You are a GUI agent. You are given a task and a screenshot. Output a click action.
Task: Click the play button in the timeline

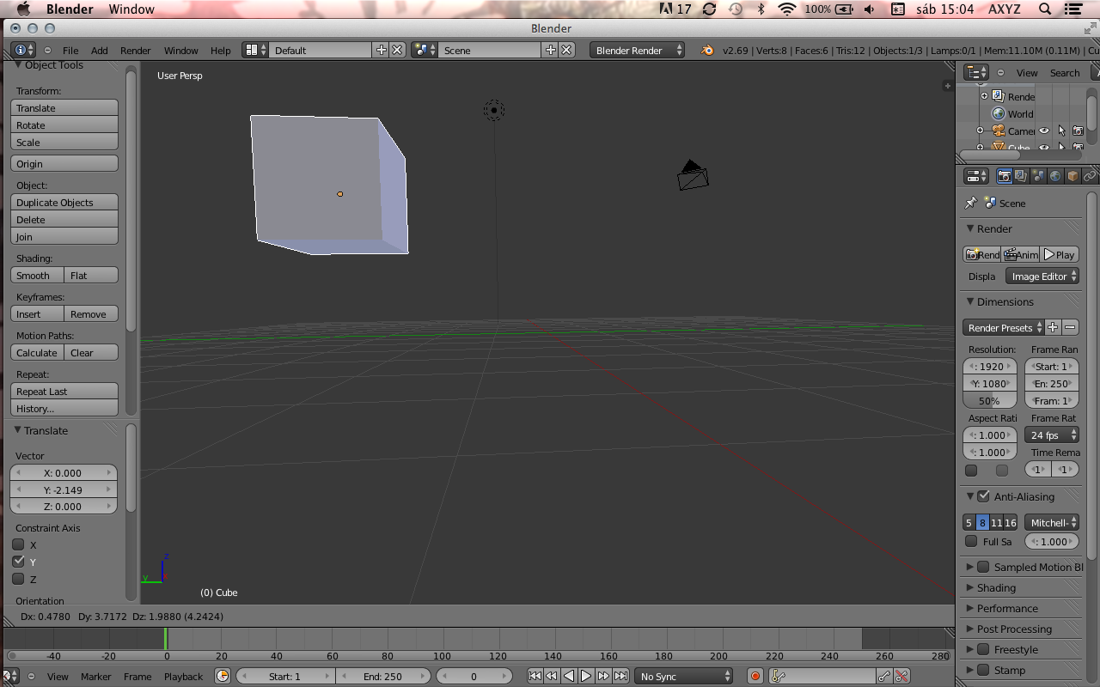[x=585, y=677]
